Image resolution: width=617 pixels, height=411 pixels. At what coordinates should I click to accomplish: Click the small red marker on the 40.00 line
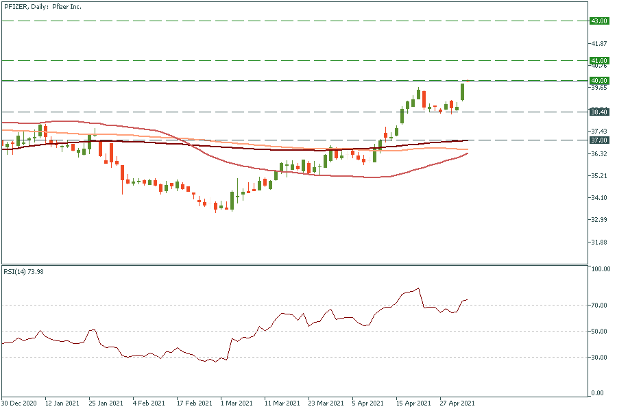(x=468, y=80)
